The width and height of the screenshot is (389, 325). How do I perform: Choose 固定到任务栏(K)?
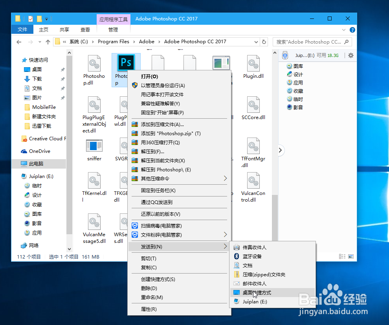pos(179,191)
